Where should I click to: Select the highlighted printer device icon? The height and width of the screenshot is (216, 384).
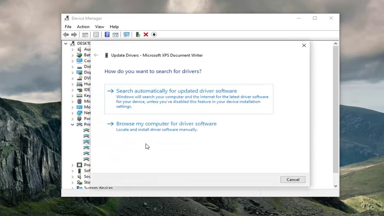[x=86, y=142]
